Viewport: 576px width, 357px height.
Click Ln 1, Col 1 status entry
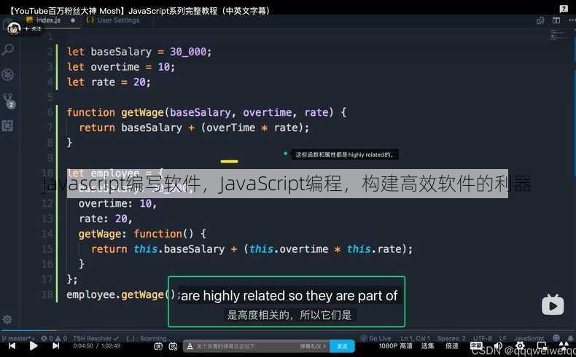pos(415,338)
